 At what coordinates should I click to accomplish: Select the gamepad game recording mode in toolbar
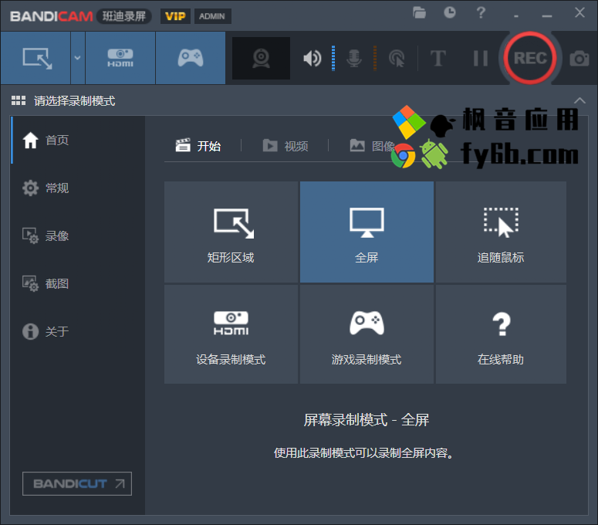coord(191,58)
